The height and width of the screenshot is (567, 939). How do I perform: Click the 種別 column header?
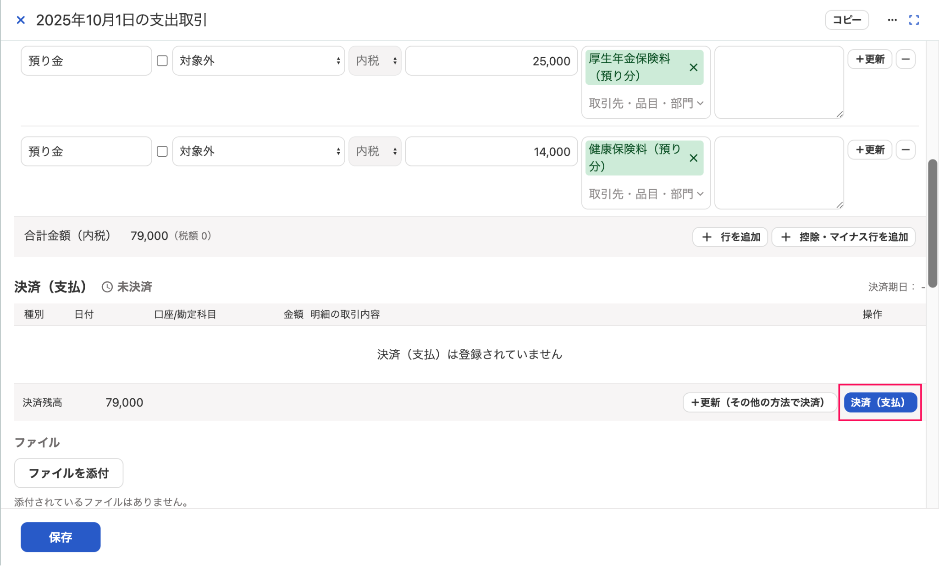coord(34,314)
